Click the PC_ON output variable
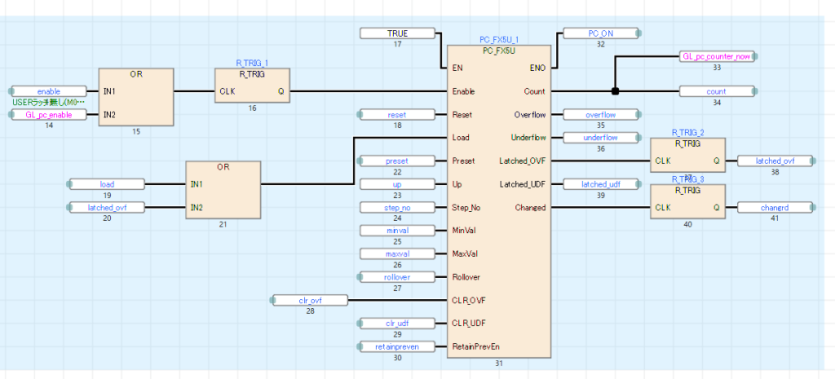 coord(600,33)
